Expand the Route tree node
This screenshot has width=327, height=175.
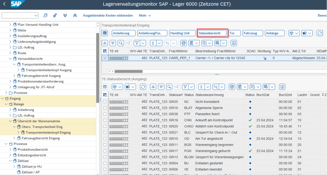coord(10,53)
